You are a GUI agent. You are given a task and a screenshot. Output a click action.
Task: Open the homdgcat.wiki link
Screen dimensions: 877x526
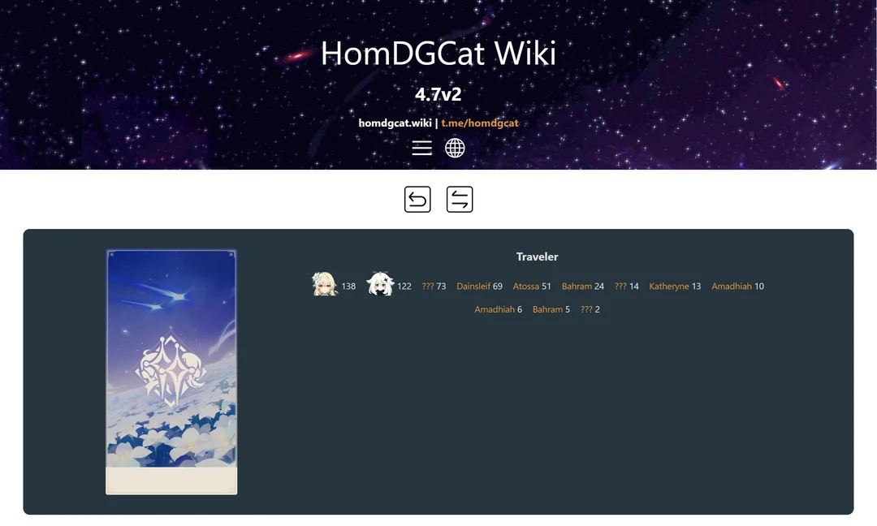(x=395, y=123)
